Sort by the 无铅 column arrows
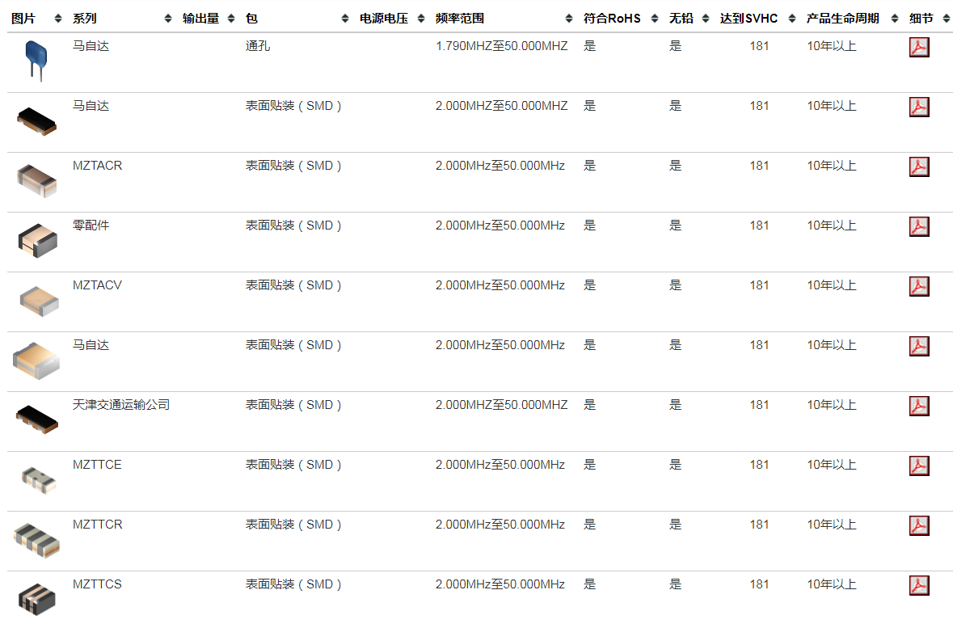Viewport: 953px width, 628px height. (706, 19)
